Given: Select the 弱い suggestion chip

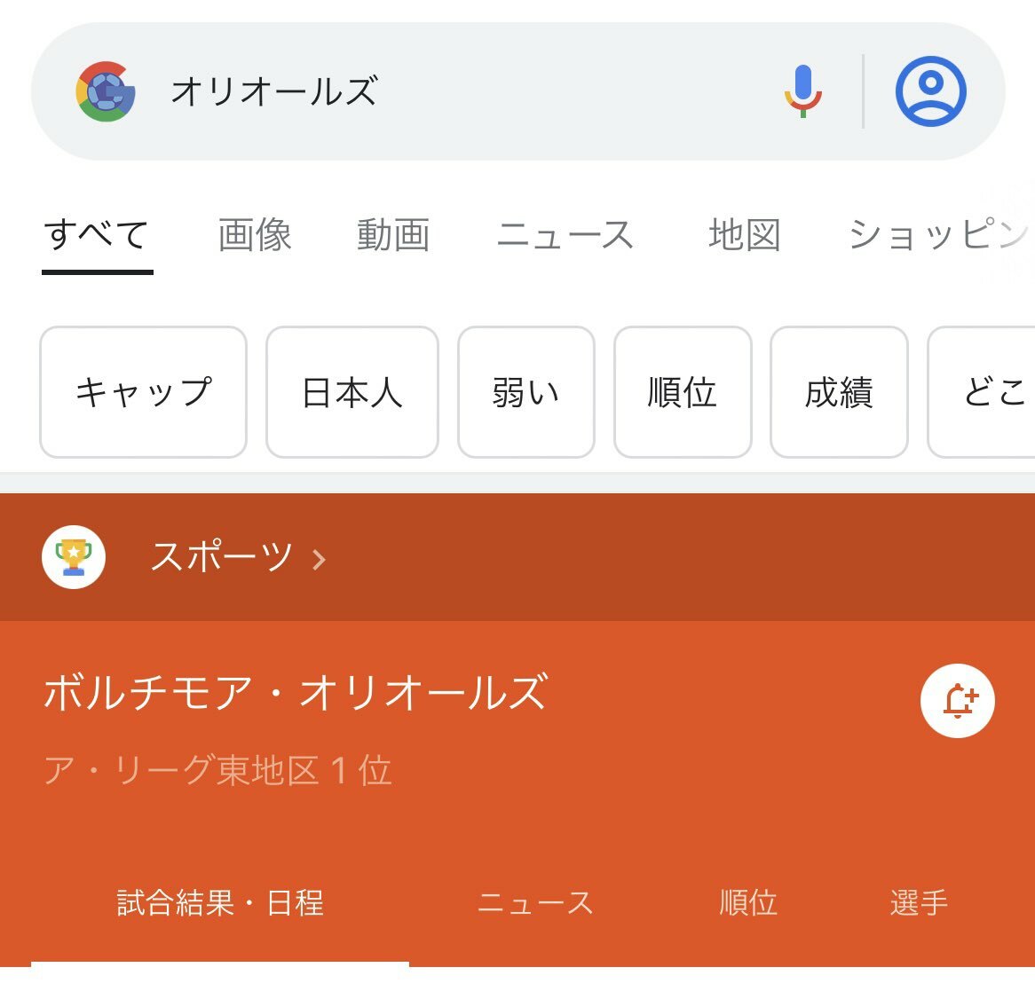Looking at the screenshot, I should pyautogui.click(x=526, y=392).
